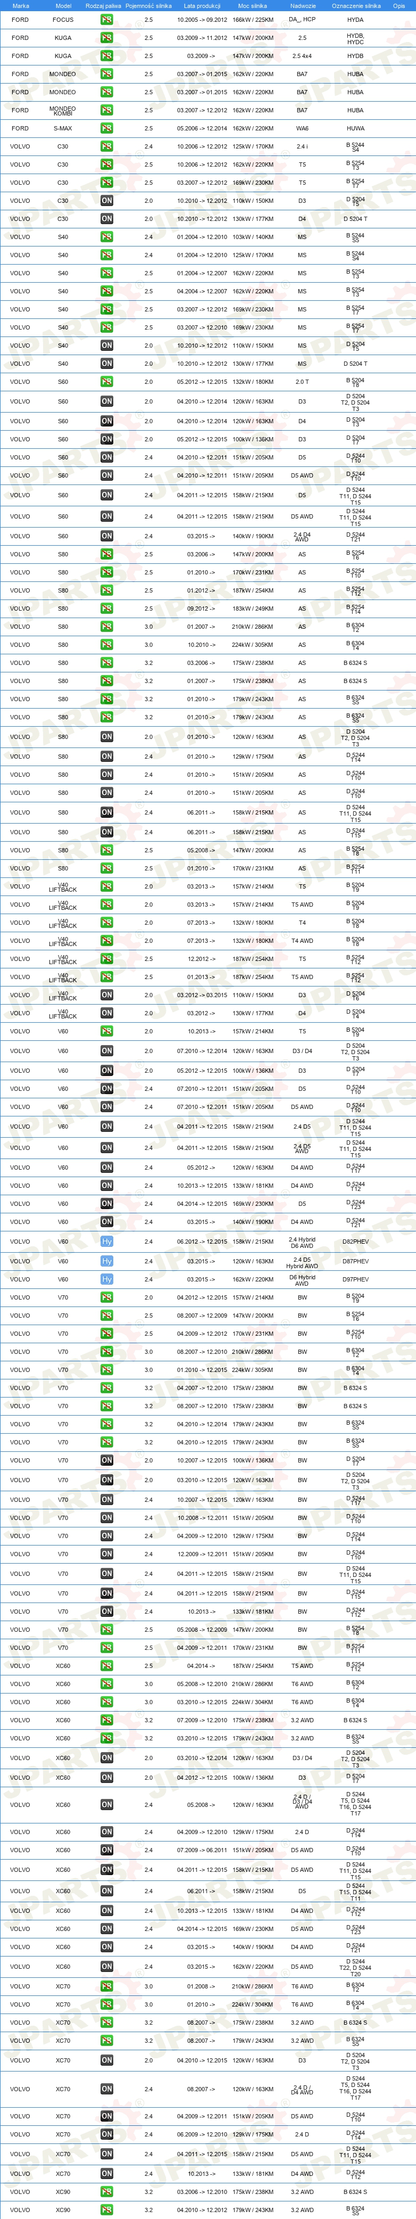Click the 03.2006 -> 12.2010 production years cell
Screen dimensions: 416x2219
[202, 2191]
